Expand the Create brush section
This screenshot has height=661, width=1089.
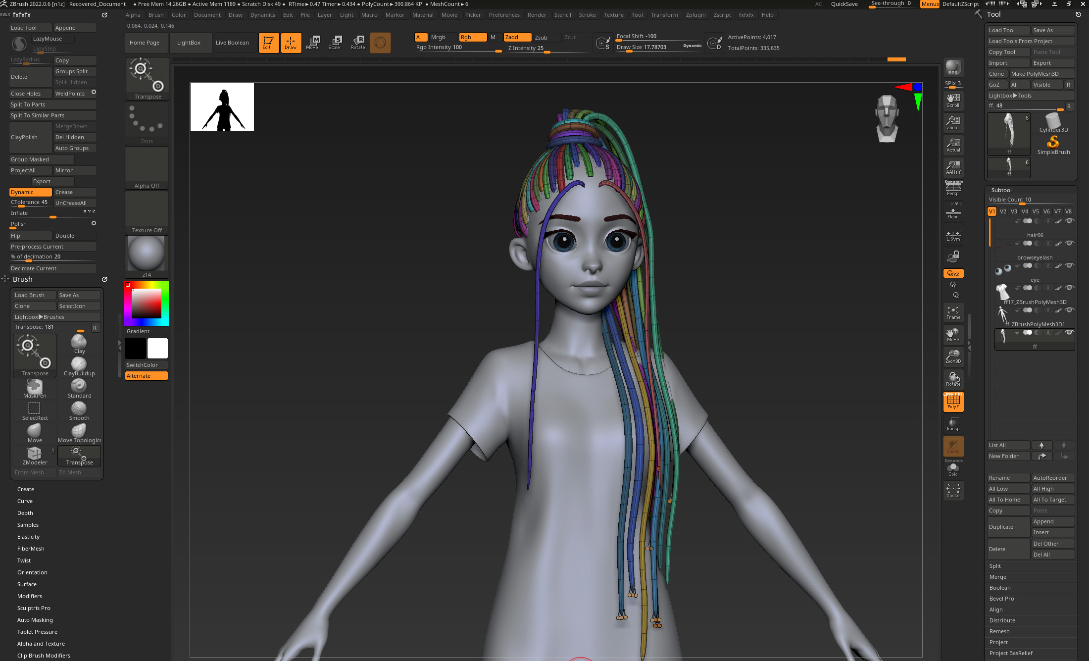26,489
